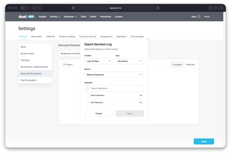Check the Brand Operators checkbox
The height and width of the screenshot is (154, 231).
click(88, 95)
